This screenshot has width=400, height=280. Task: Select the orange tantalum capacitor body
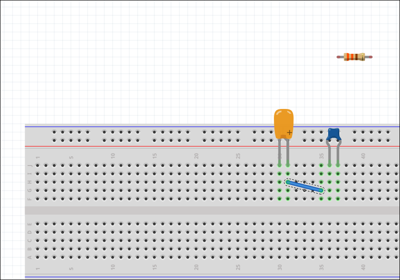click(x=284, y=124)
